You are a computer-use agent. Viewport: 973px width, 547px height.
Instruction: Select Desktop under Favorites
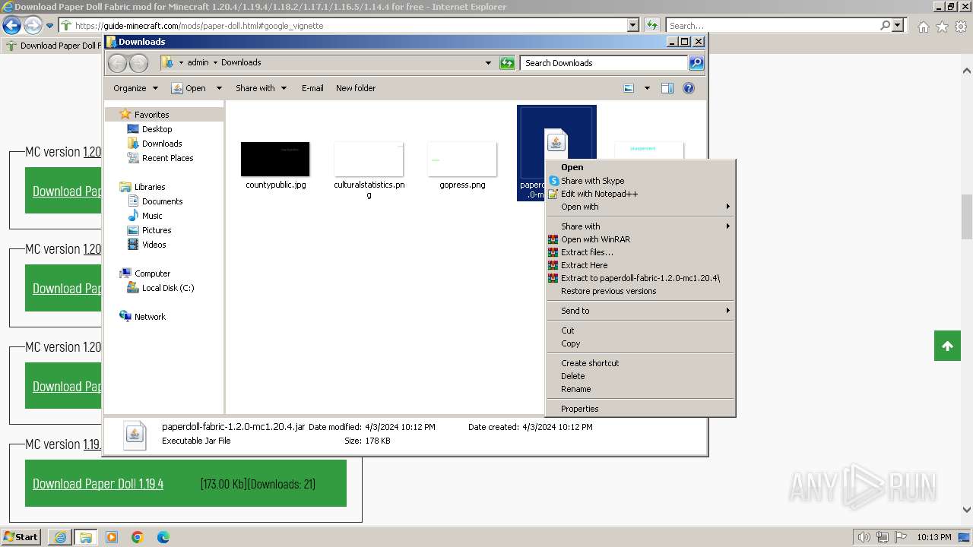tap(157, 129)
